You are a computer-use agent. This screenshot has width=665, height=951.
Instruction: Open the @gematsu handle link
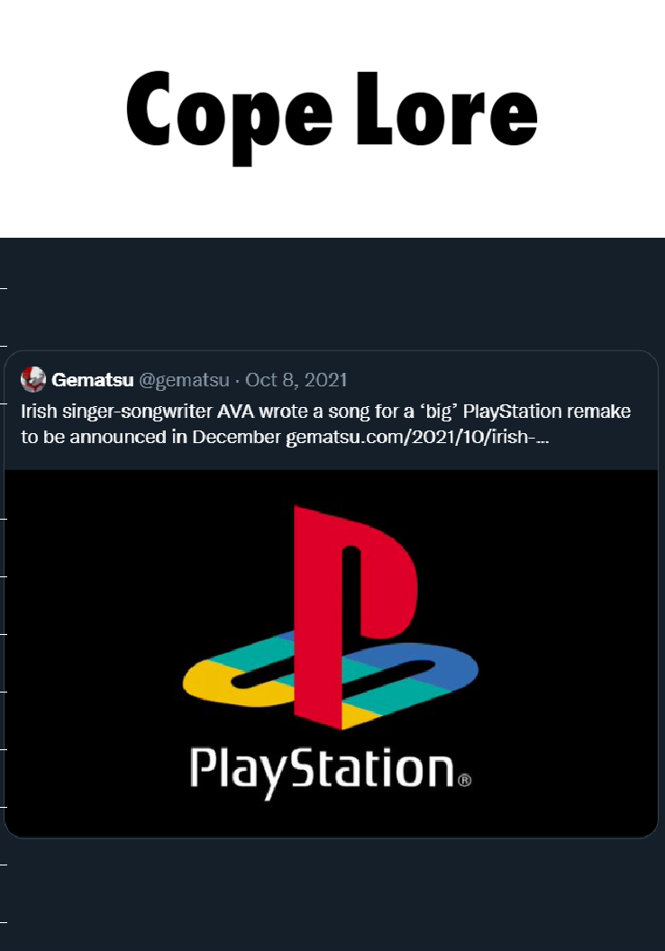click(x=185, y=380)
